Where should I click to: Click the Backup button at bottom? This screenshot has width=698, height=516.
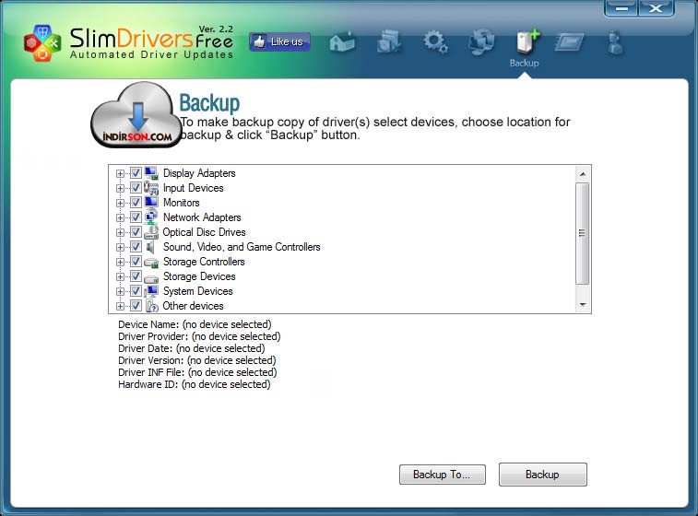(x=543, y=475)
